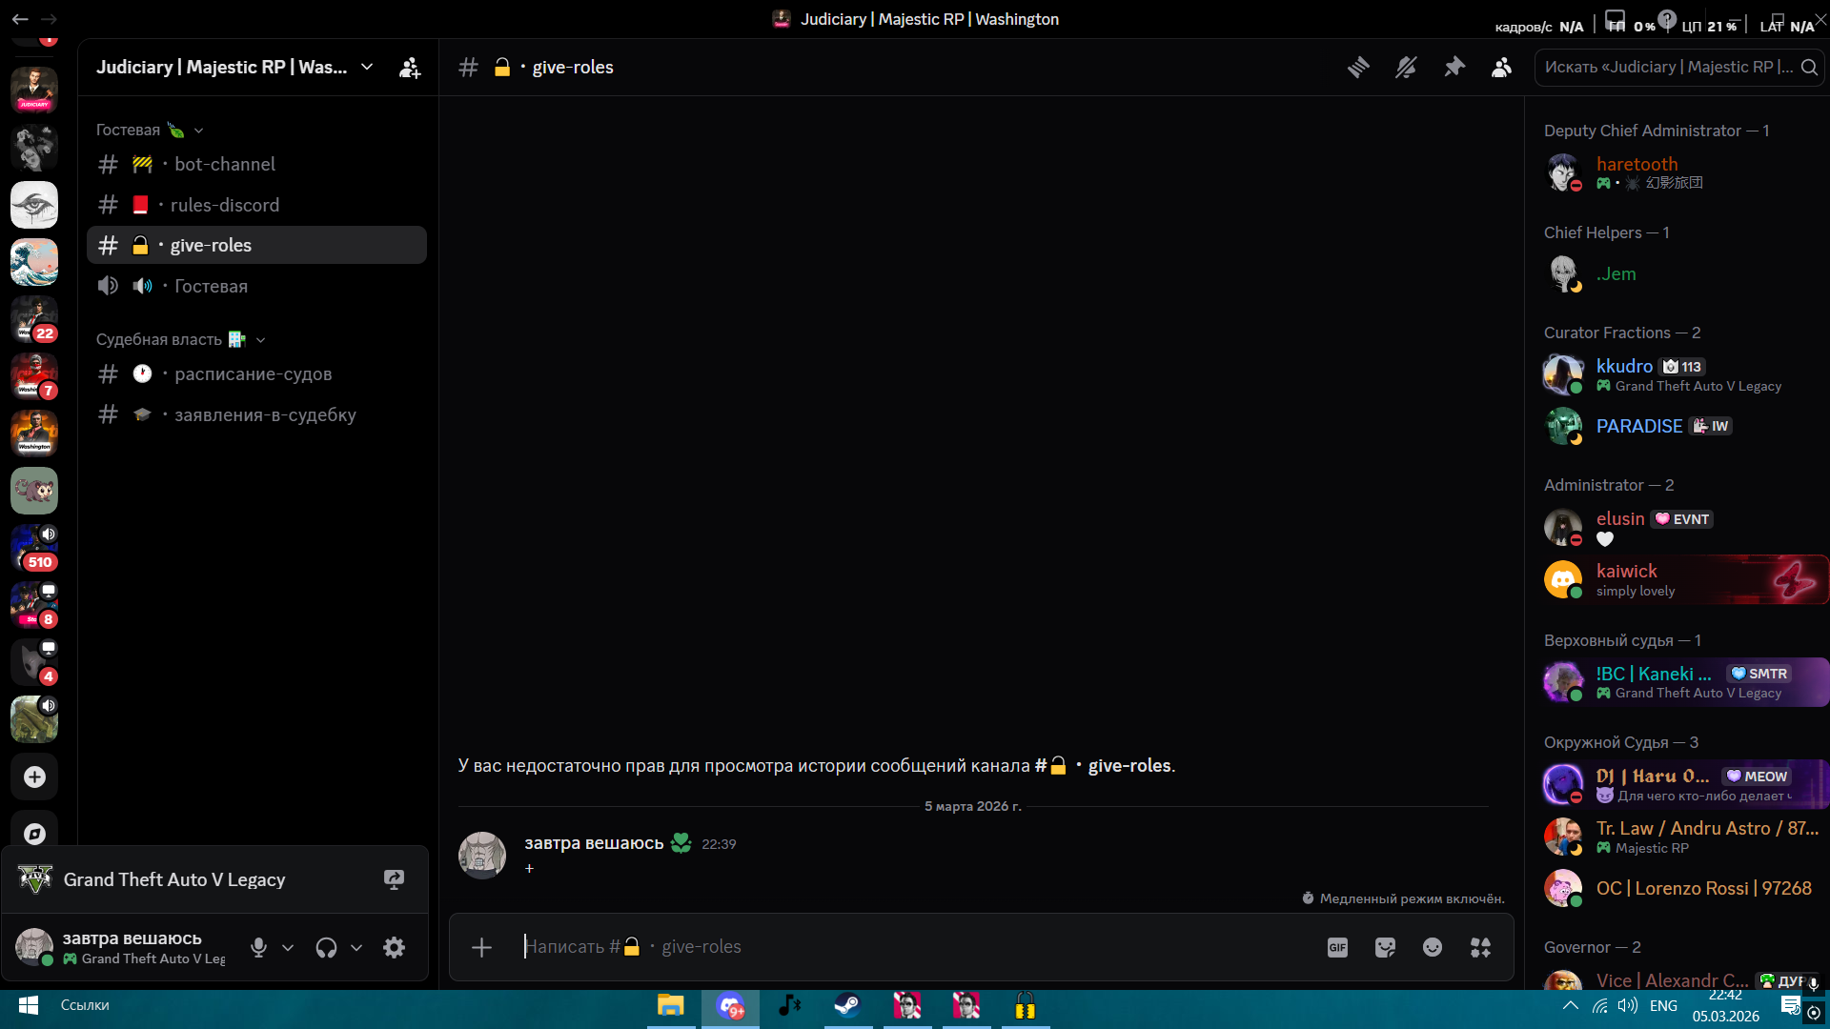Open the apps launcher in message bar
This screenshot has height=1029, width=1830.
(1480, 947)
